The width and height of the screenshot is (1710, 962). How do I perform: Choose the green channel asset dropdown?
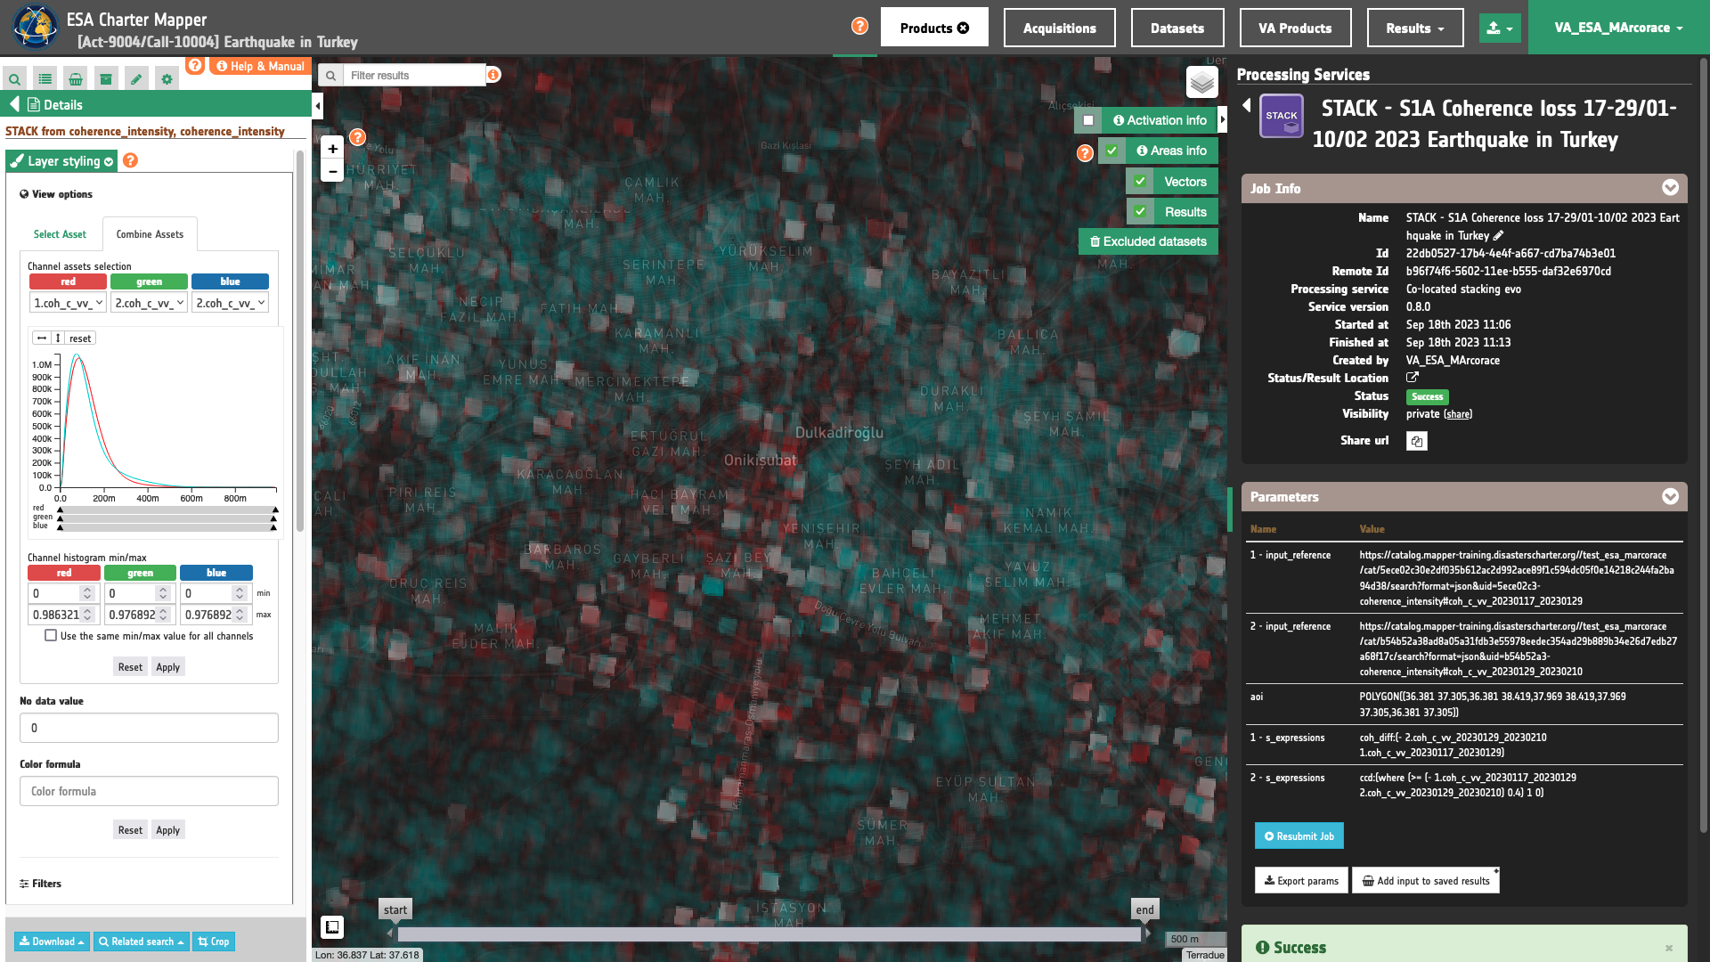click(150, 303)
